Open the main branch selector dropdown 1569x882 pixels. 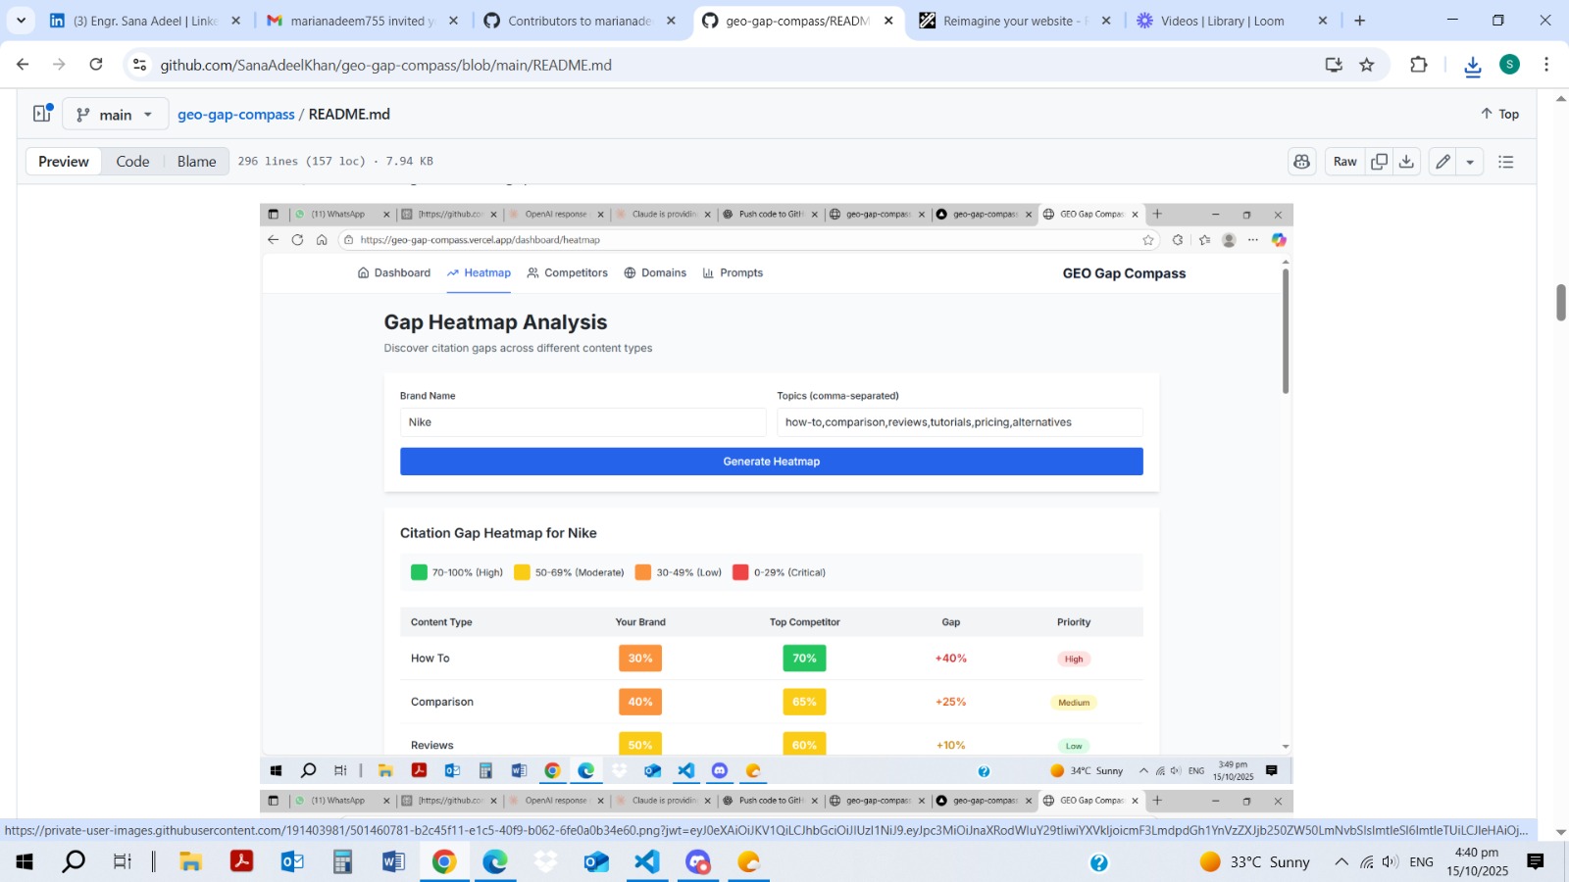pos(116,114)
